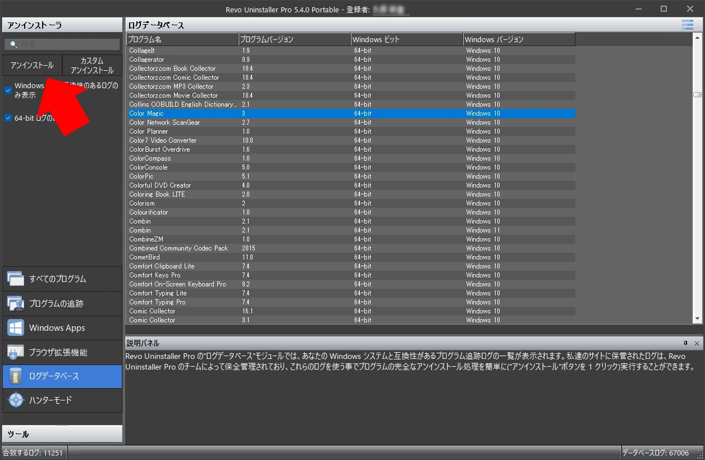The image size is (705, 460).
Task: Select the Logs Database (ログデータベース) icon
Action: 16,376
